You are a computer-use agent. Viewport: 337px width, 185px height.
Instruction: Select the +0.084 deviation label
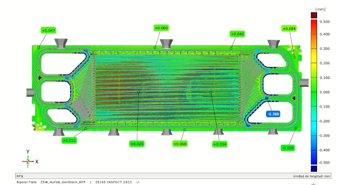(289, 29)
